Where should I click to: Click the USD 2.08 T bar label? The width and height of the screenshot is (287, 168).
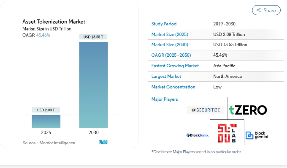point(46,110)
